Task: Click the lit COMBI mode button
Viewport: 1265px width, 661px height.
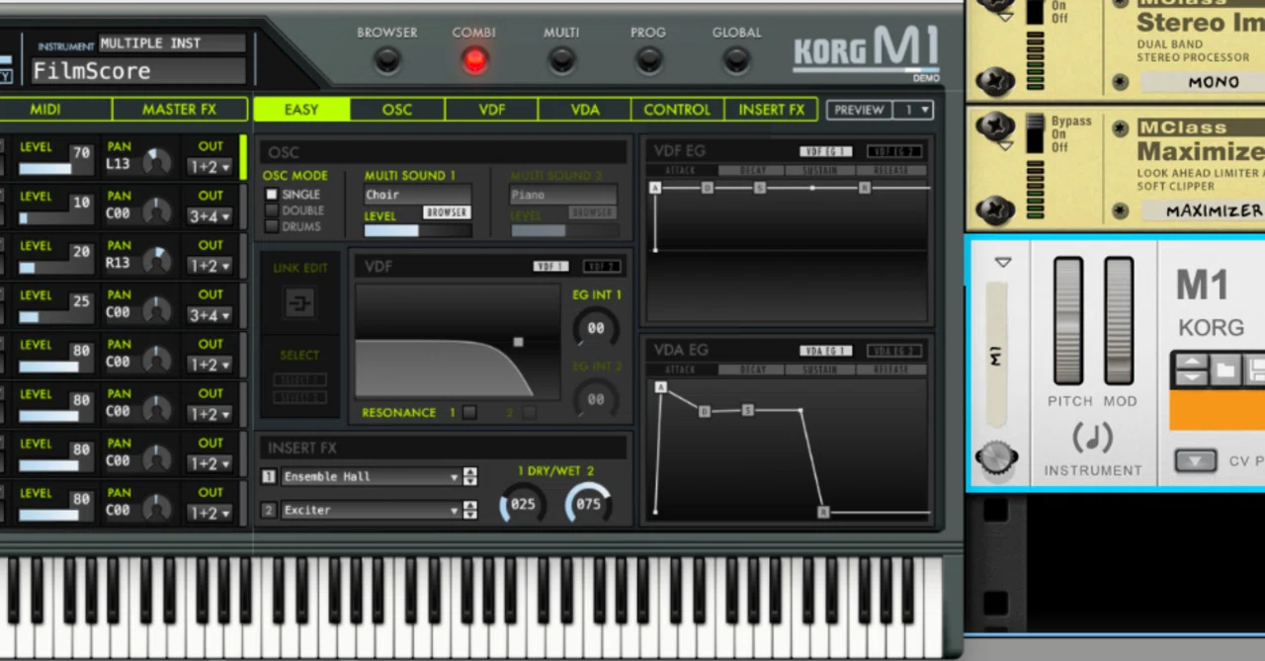Action: click(x=475, y=60)
